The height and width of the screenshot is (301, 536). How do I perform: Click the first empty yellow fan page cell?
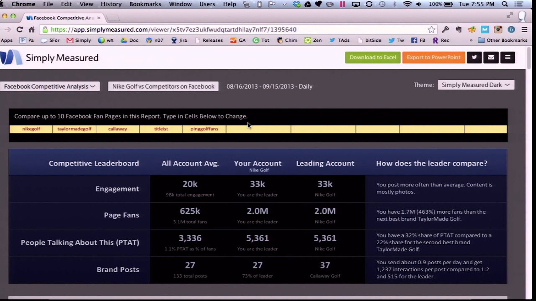(x=258, y=129)
